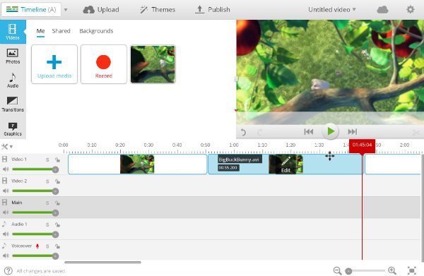424x276 pixels.
Task: Play the video preview
Action: click(x=331, y=131)
